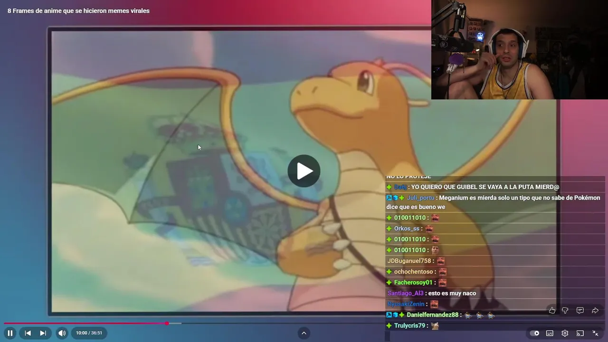This screenshot has width=608, height=342.
Task: Go to the previous video
Action: coord(28,333)
